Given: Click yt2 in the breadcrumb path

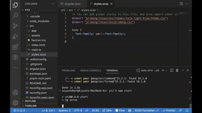Looking at the screenshot, I should (x=63, y=10).
